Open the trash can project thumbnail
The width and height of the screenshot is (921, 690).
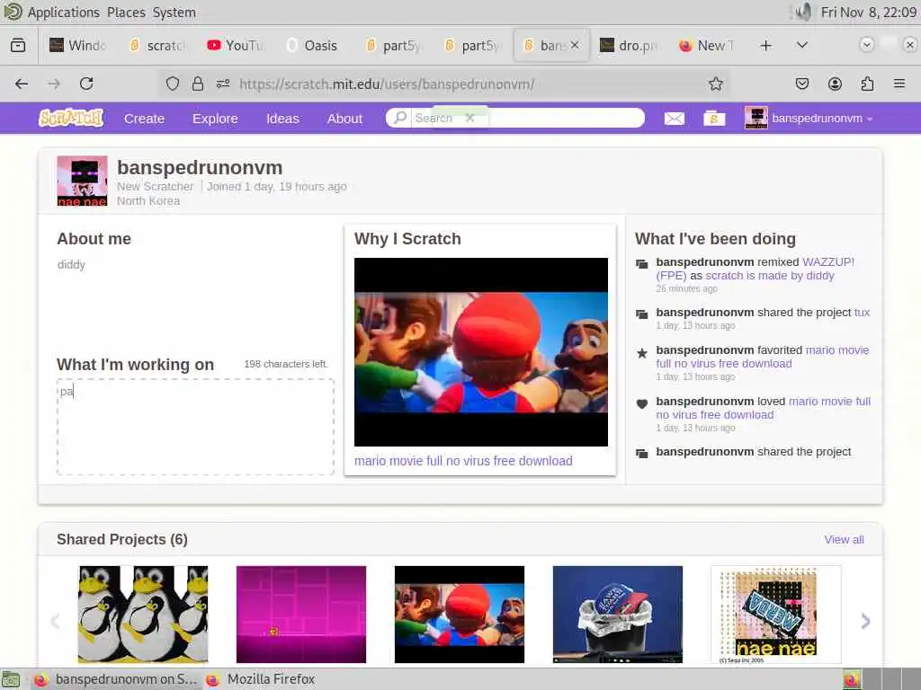617,615
